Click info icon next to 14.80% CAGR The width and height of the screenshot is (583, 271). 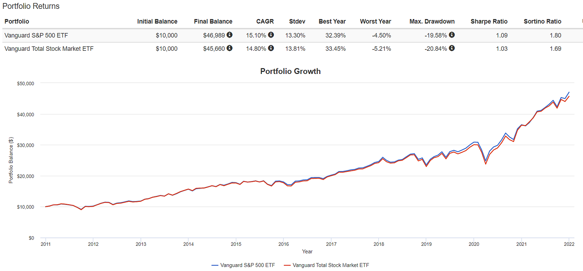271,48
